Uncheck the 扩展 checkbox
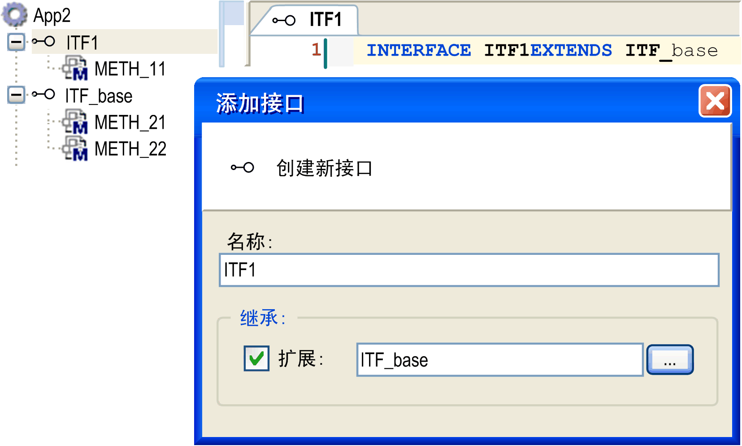This screenshot has height=446, width=742. tap(256, 359)
